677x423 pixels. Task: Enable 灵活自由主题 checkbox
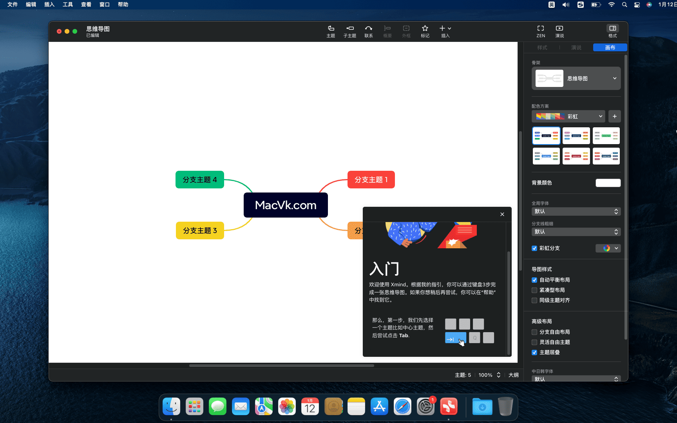(534, 342)
